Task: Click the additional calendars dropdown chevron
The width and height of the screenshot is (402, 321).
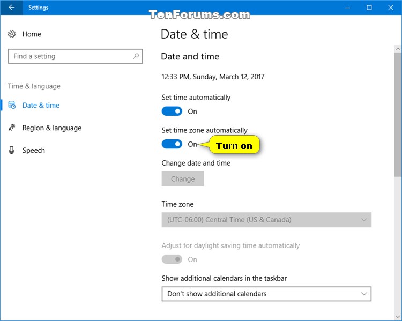Action: (364, 294)
